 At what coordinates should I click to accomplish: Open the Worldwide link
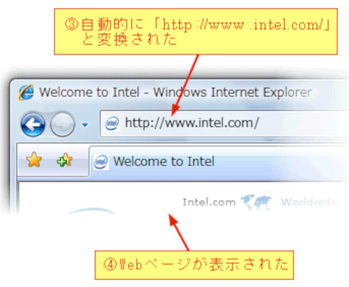point(309,202)
